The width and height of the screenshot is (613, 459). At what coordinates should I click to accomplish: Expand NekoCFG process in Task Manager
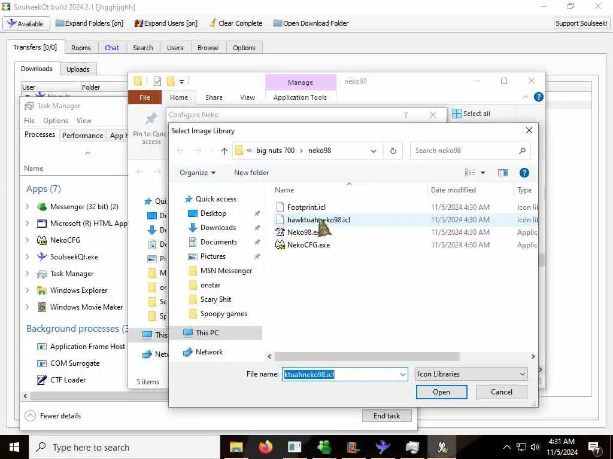(x=28, y=240)
